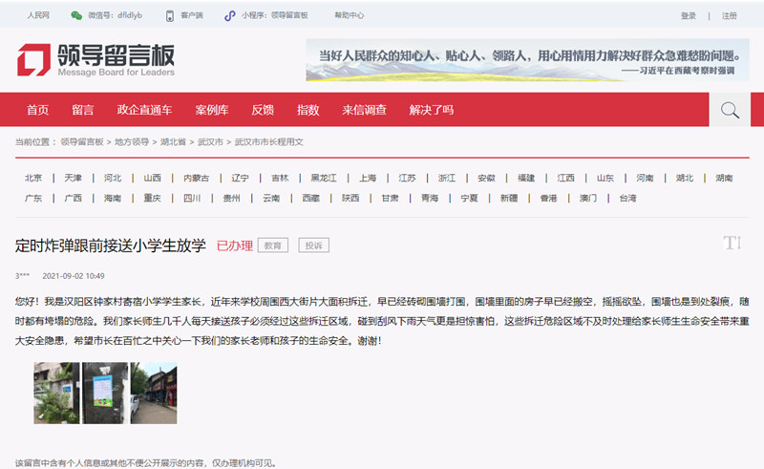Open 解决了吗 in the red navigation bar
The width and height of the screenshot is (764, 469).
[431, 111]
